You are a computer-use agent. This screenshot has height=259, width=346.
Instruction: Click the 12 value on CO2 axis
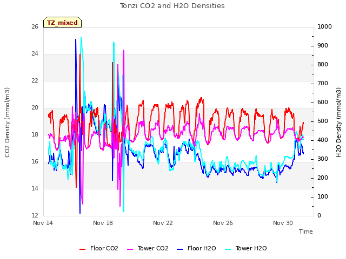click(35, 216)
